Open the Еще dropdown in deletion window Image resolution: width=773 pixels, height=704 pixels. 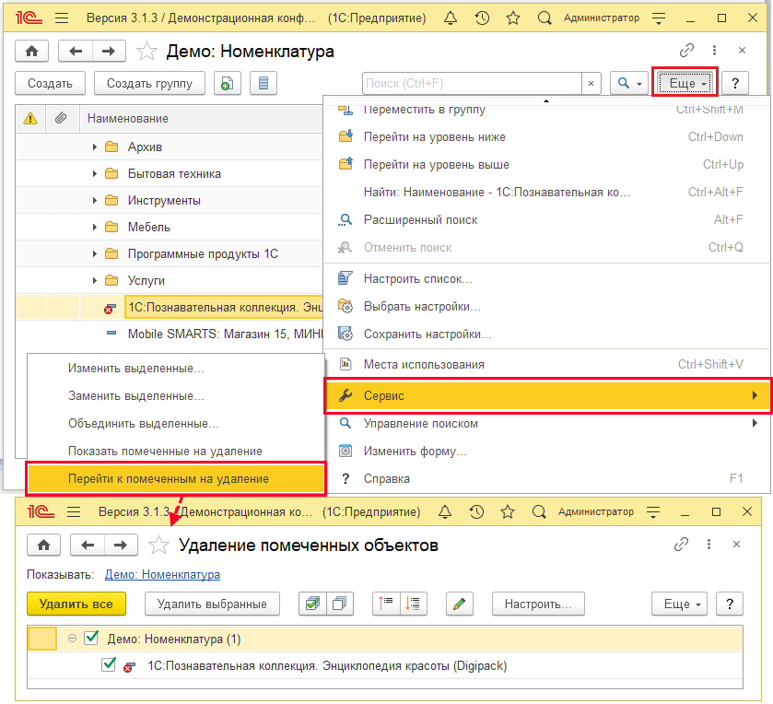pyautogui.click(x=679, y=604)
